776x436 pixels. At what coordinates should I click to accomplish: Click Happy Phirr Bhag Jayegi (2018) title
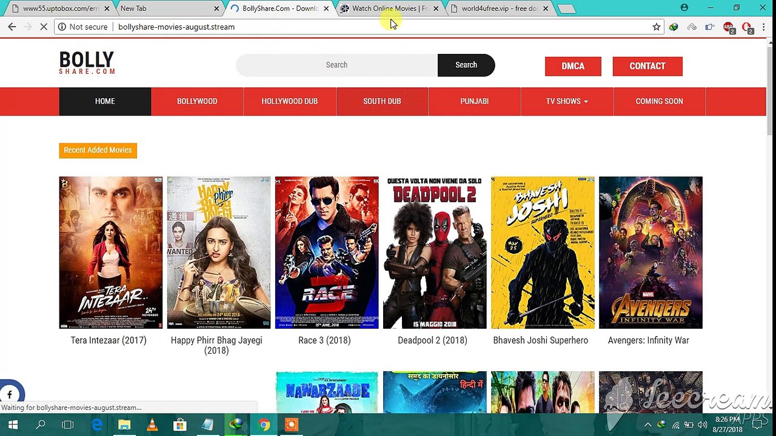[x=216, y=345]
